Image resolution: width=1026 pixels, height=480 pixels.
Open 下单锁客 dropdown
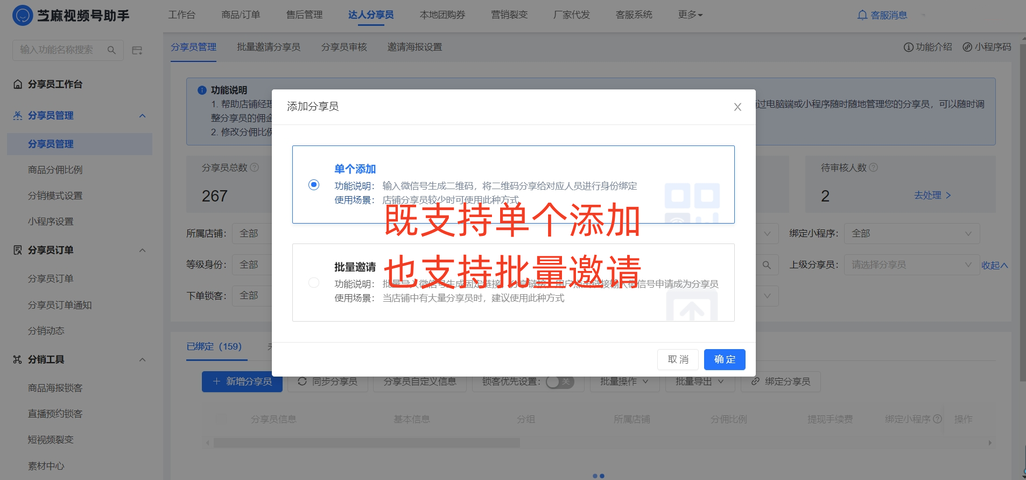(x=252, y=296)
